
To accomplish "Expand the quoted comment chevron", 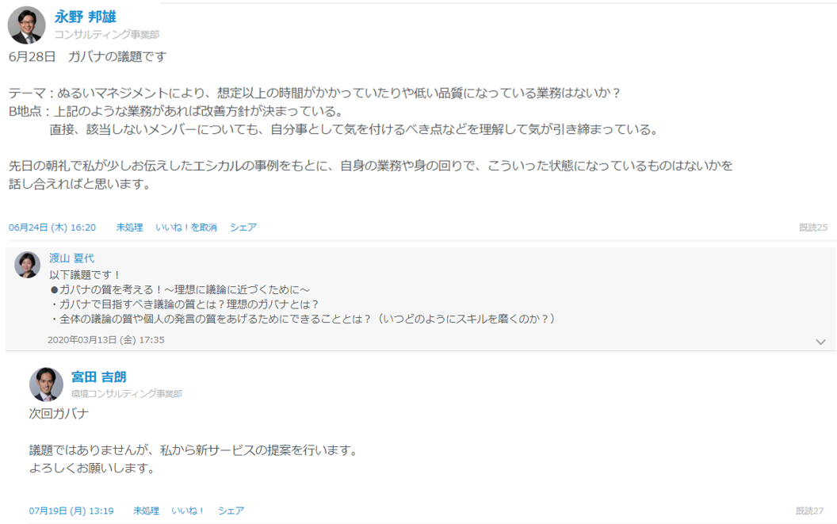I will point(820,342).
